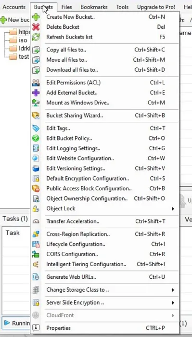Open the Bookmarks menu

coord(94,7)
